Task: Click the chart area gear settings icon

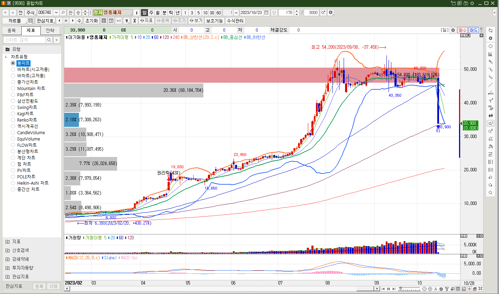Action: pos(453,30)
